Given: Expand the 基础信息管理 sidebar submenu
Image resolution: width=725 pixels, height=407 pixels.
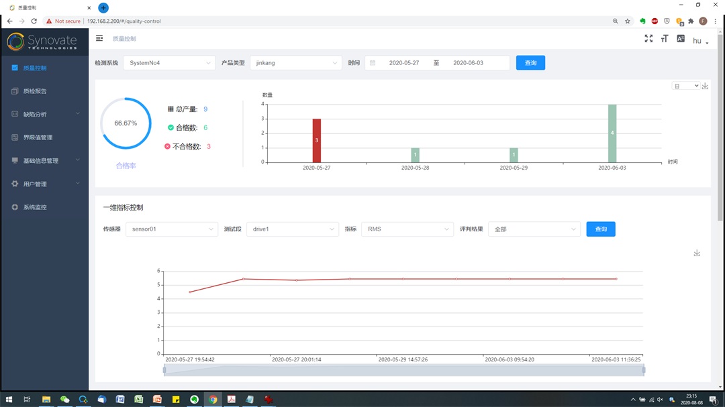Looking at the screenshot, I should [x=44, y=161].
